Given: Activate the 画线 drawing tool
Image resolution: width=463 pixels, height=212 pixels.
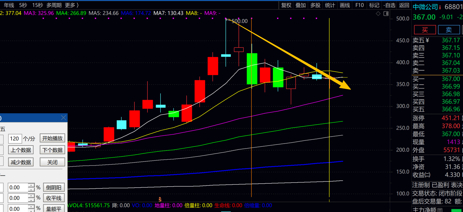Looking at the screenshot, I should point(345,5).
